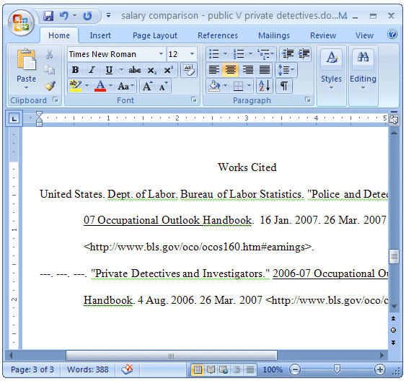Click the Clear Formatting eraser icon
Viewport: 406px width, 381px height.
188,70
